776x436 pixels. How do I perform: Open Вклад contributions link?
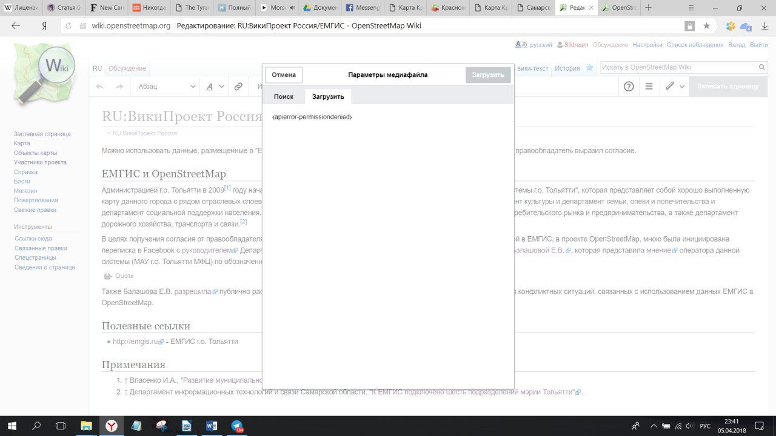click(737, 45)
